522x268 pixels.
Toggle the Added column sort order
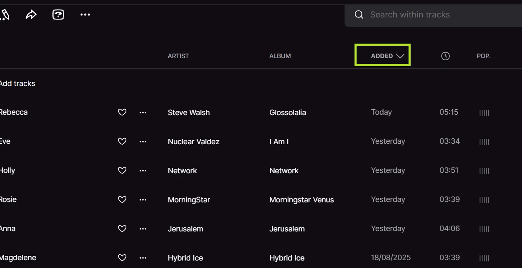(382, 56)
